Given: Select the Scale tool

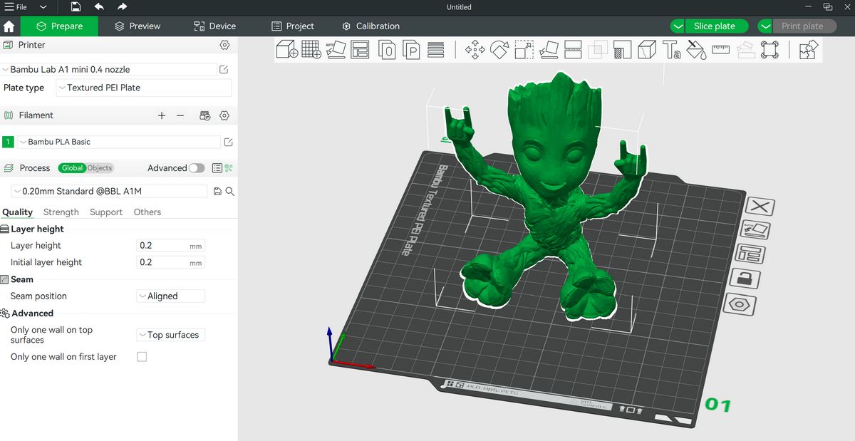Looking at the screenshot, I should coord(524,50).
